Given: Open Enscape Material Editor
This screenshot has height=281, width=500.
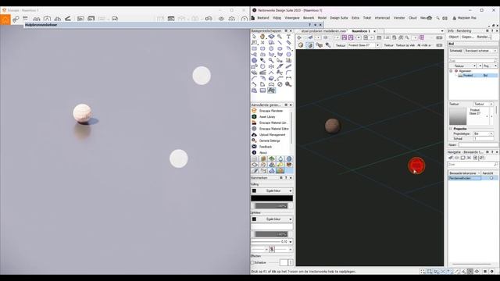Looking at the screenshot, I should point(271,129).
